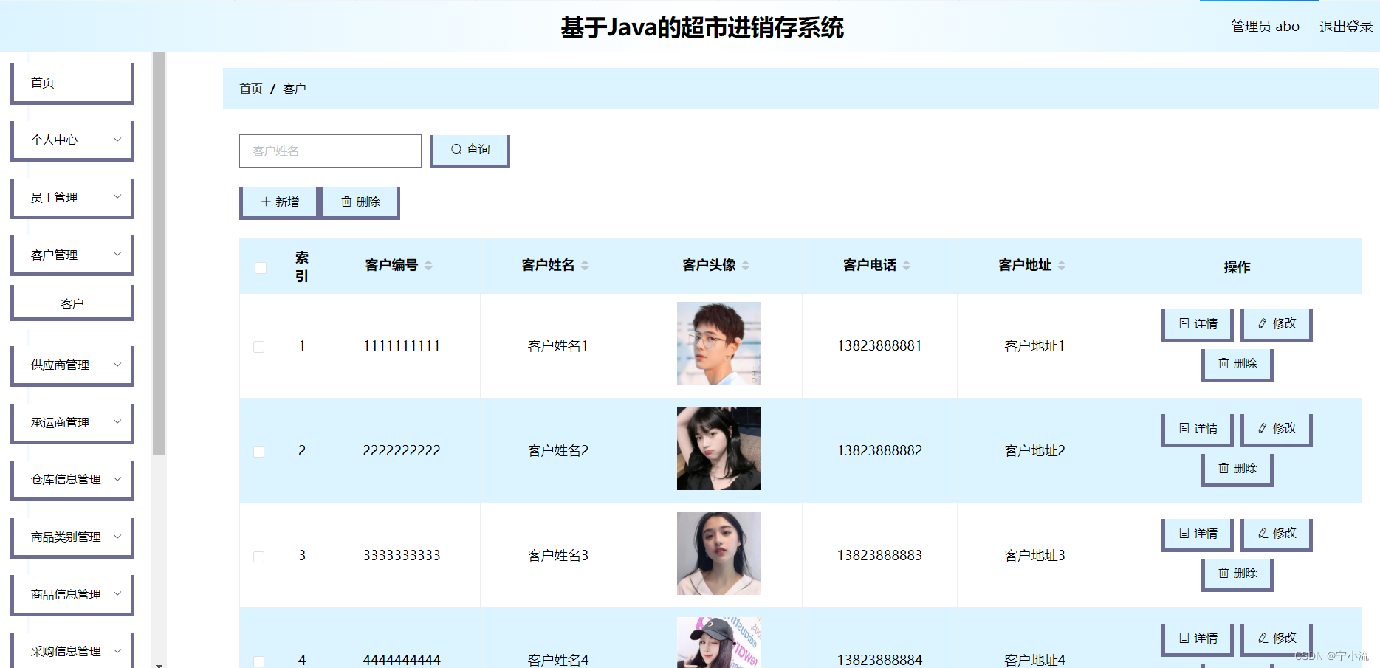Expand 商品类别管理 menu chevron
This screenshot has width=1380, height=668.
coord(117,537)
